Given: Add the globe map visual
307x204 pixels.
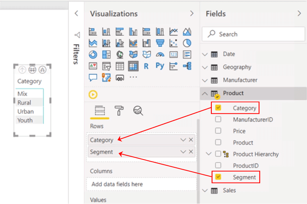Looking at the screenshot, I should 120,55.
